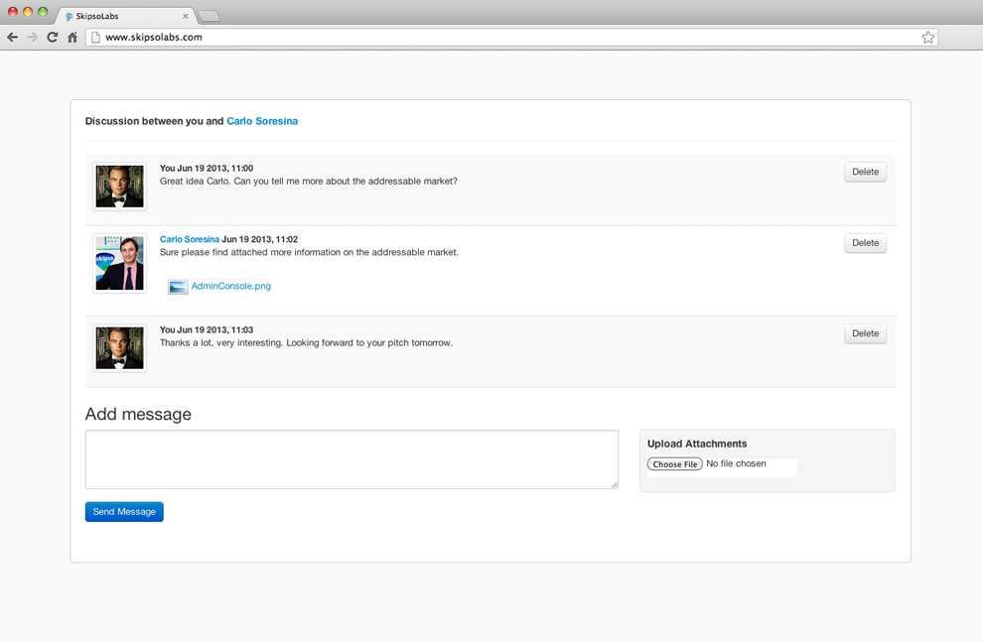
Task: Click the Send Message button
Action: 124,512
